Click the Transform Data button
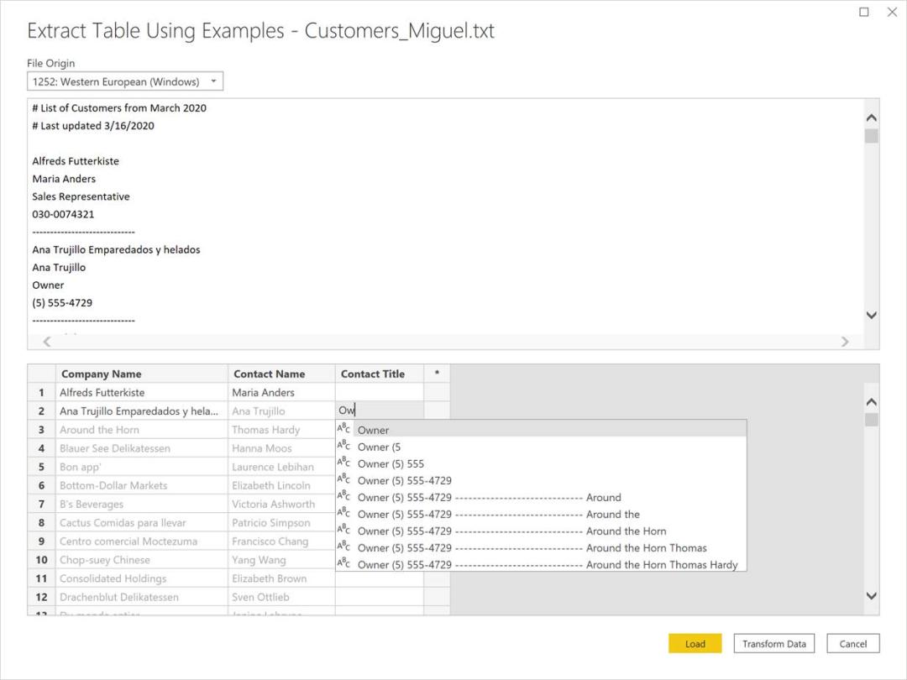 click(773, 643)
